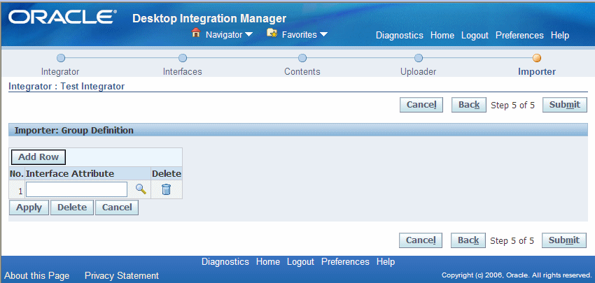Screen dimensions: 595x283
Task: Click the lower Submit button
Action: 564,240
